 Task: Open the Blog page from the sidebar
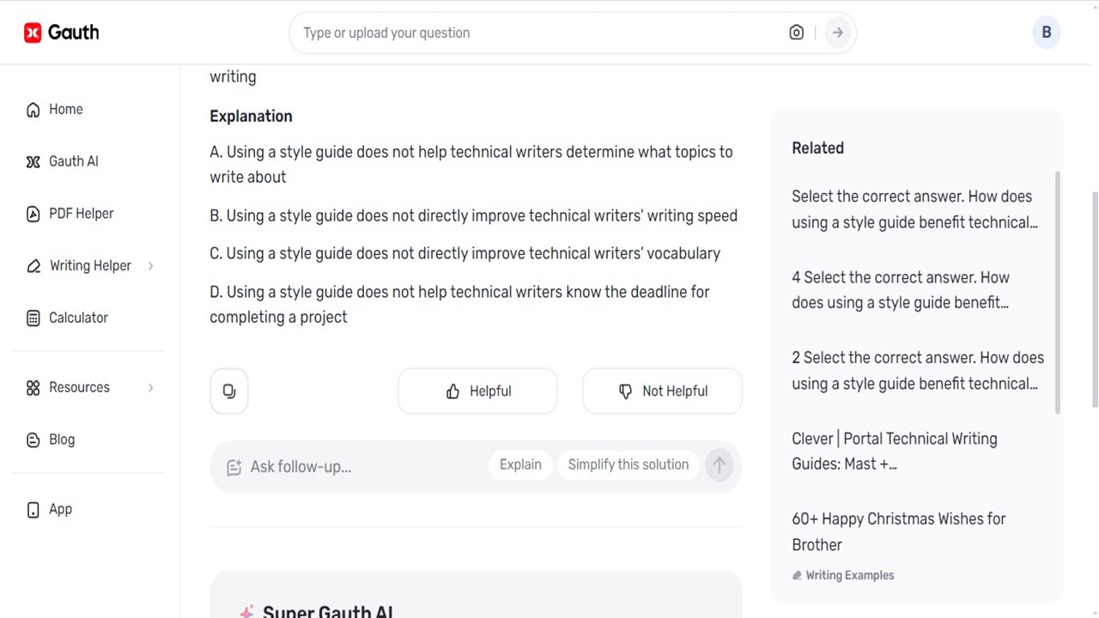pos(62,439)
